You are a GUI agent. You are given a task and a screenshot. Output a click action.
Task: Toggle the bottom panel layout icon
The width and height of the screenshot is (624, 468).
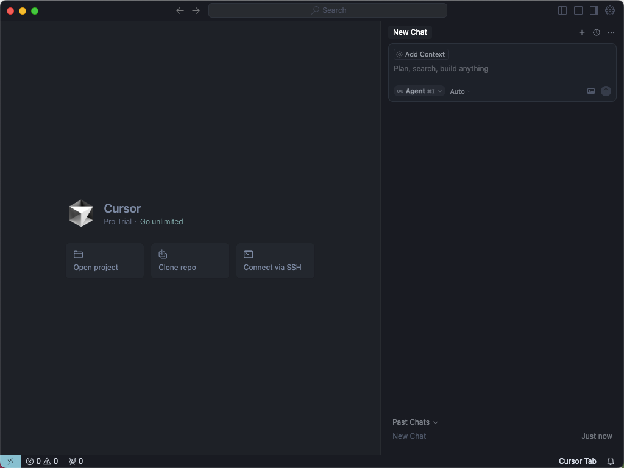(x=578, y=10)
